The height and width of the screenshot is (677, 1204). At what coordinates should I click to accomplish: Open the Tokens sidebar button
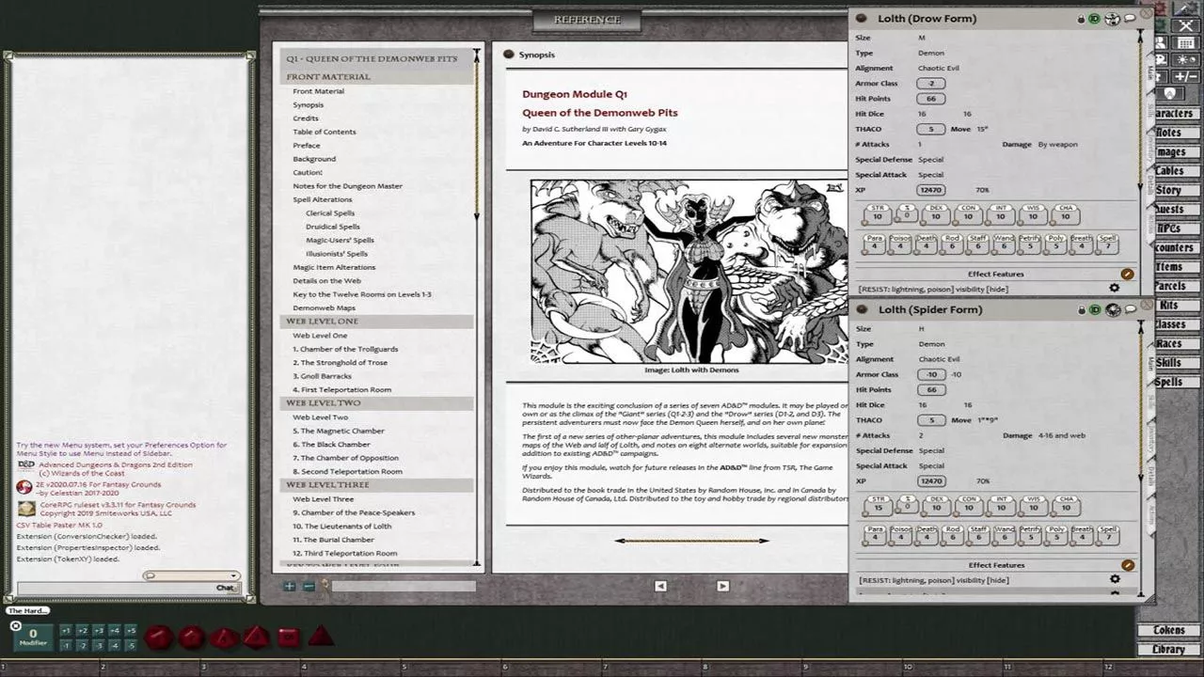(x=1169, y=630)
